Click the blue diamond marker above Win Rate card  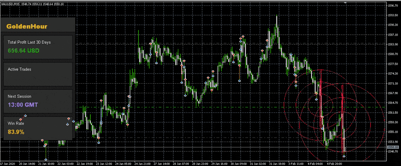(x=25, y=115)
